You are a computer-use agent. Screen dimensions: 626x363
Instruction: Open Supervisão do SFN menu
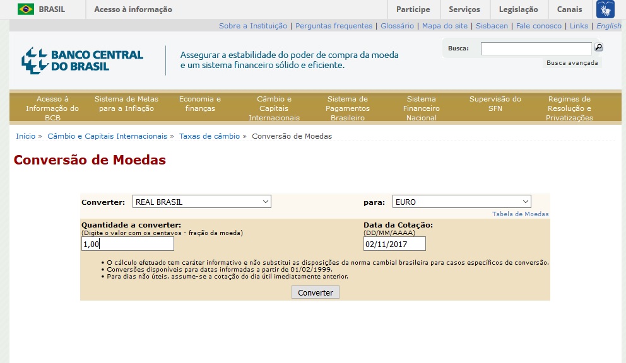point(495,104)
